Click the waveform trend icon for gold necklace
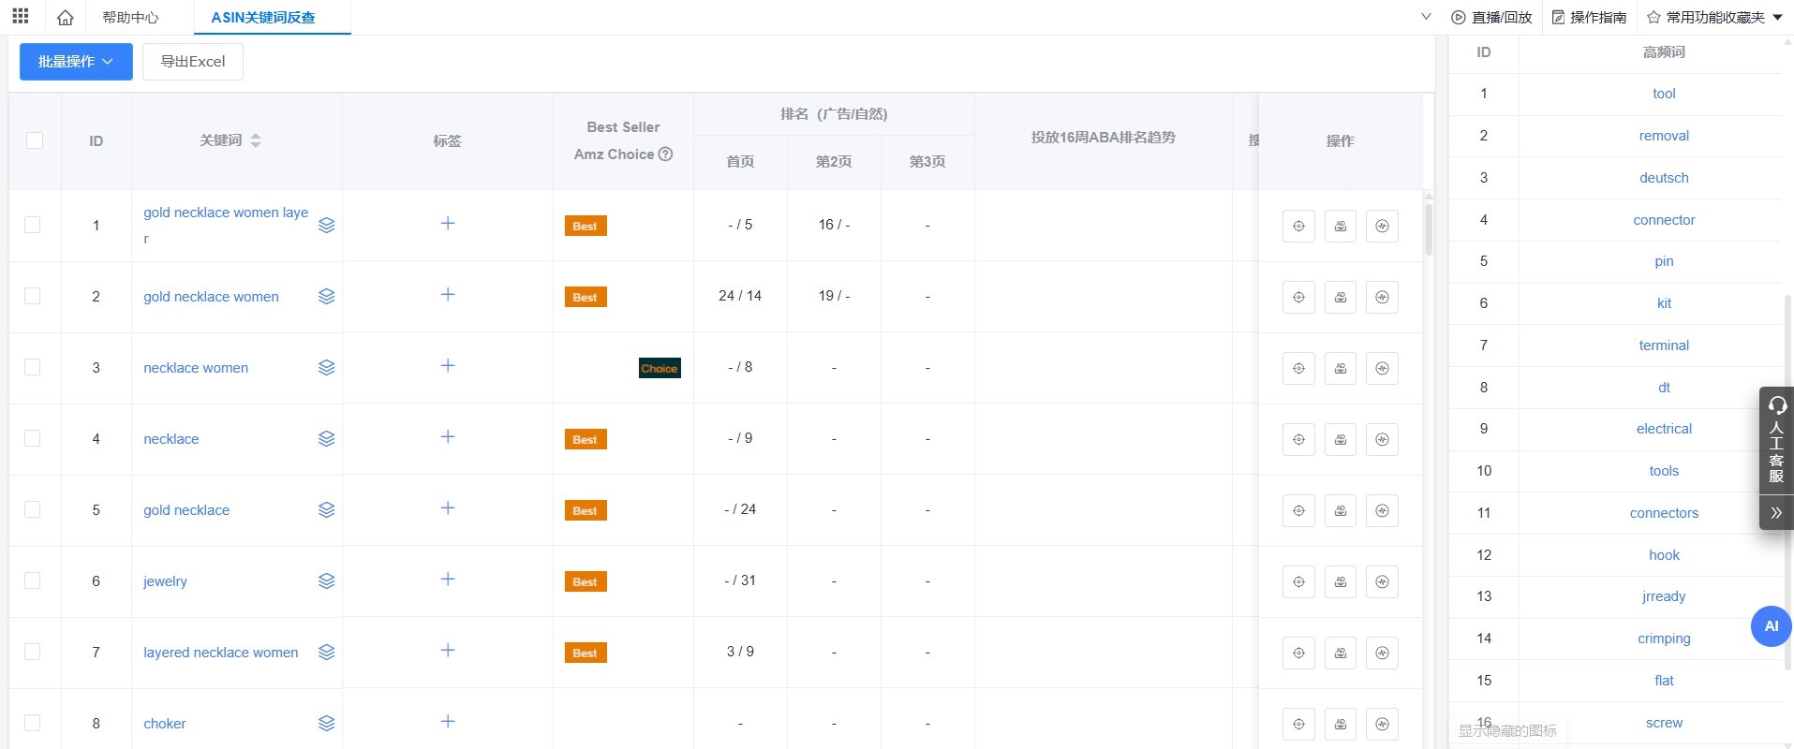The width and height of the screenshot is (1794, 749). point(1383,510)
